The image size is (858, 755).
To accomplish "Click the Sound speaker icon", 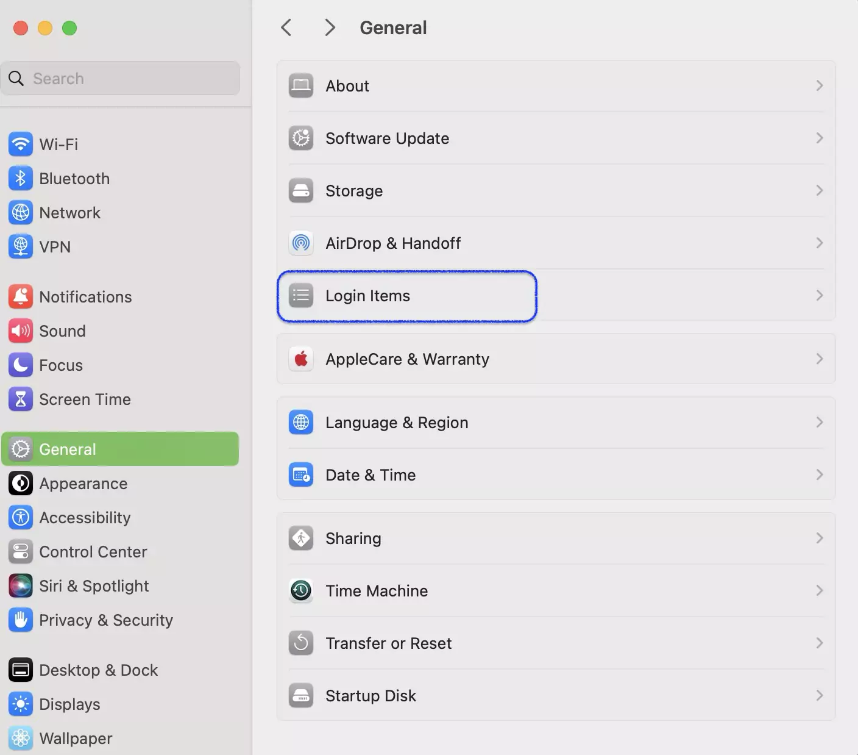I will pos(21,331).
